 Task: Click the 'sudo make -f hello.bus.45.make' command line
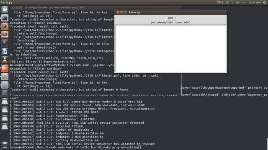point(75,147)
